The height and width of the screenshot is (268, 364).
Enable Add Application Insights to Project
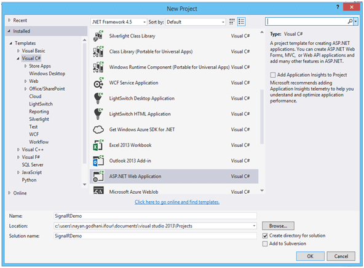pyautogui.click(x=273, y=75)
